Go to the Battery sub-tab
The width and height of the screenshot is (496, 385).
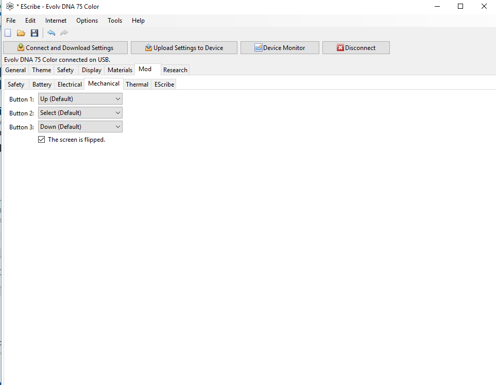pos(42,84)
